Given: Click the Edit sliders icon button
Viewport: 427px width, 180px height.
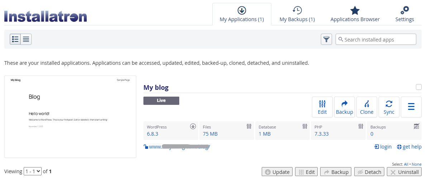Looking at the screenshot, I should tap(322, 107).
